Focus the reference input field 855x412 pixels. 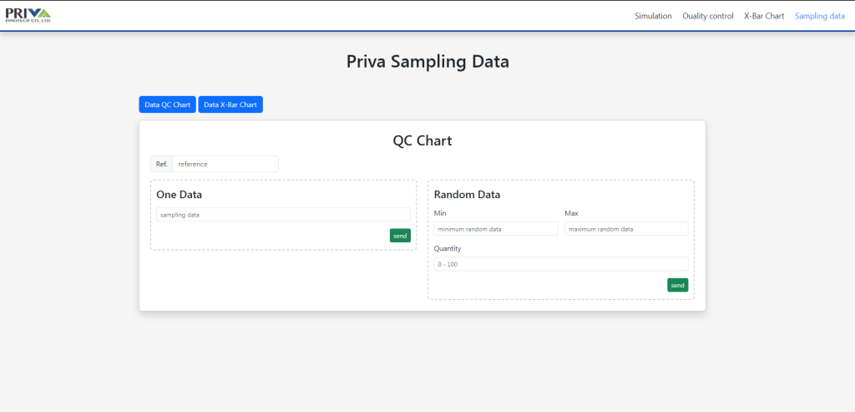tap(225, 164)
